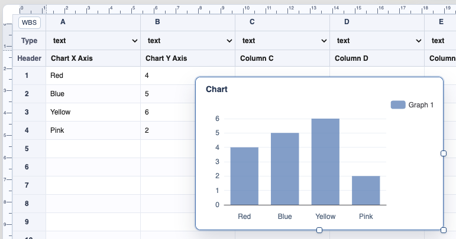Click row number 4
The image size is (456, 239).
tap(27, 130)
